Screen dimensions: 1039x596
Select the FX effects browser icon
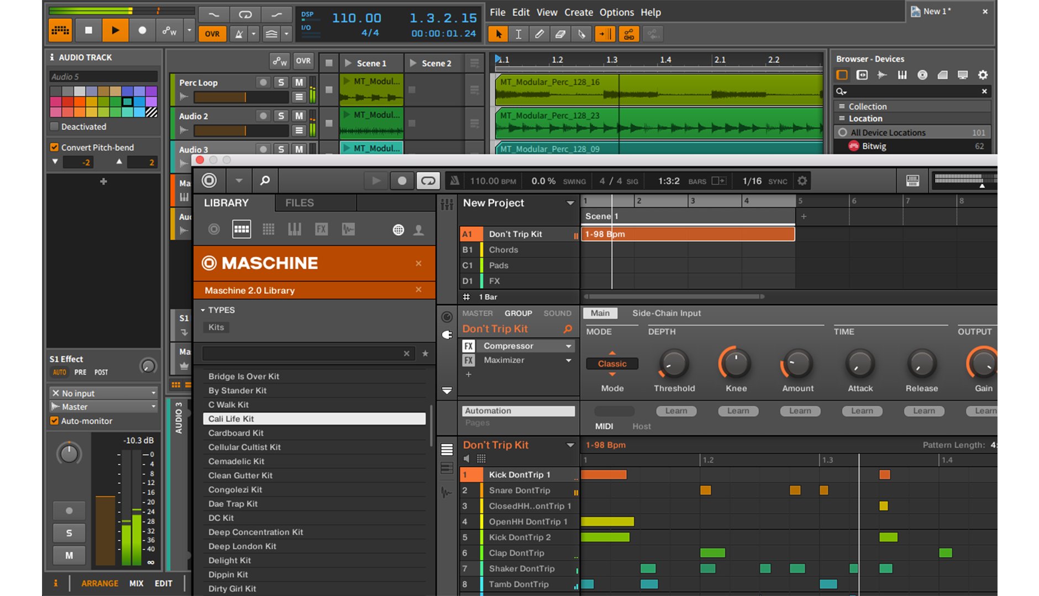(x=321, y=229)
